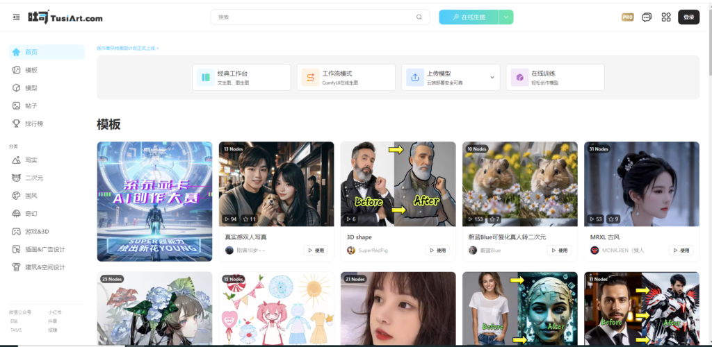This screenshot has width=712, height=347.
Task: Click the 经典工作台 workbench icon
Action: tap(206, 78)
